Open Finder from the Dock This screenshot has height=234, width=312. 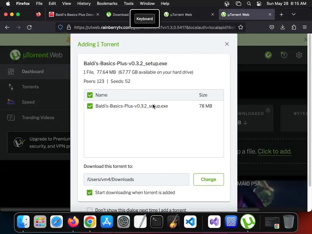coord(23,222)
